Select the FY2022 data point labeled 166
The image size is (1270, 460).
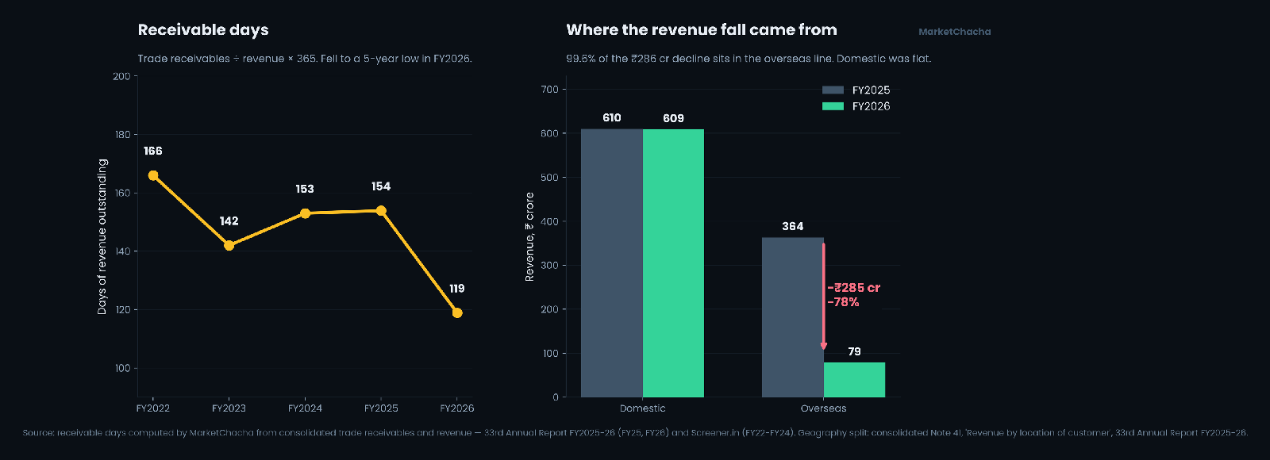[x=153, y=175]
